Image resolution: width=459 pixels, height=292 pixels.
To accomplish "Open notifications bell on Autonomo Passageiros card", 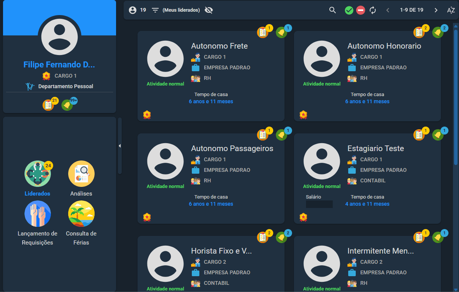I will click(281, 135).
